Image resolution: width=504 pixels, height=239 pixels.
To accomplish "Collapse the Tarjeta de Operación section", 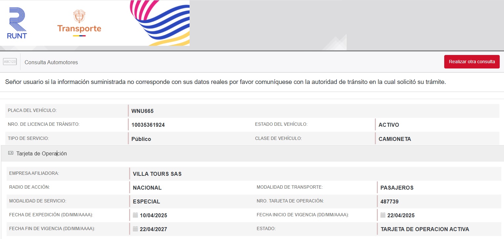I will 42,153.
